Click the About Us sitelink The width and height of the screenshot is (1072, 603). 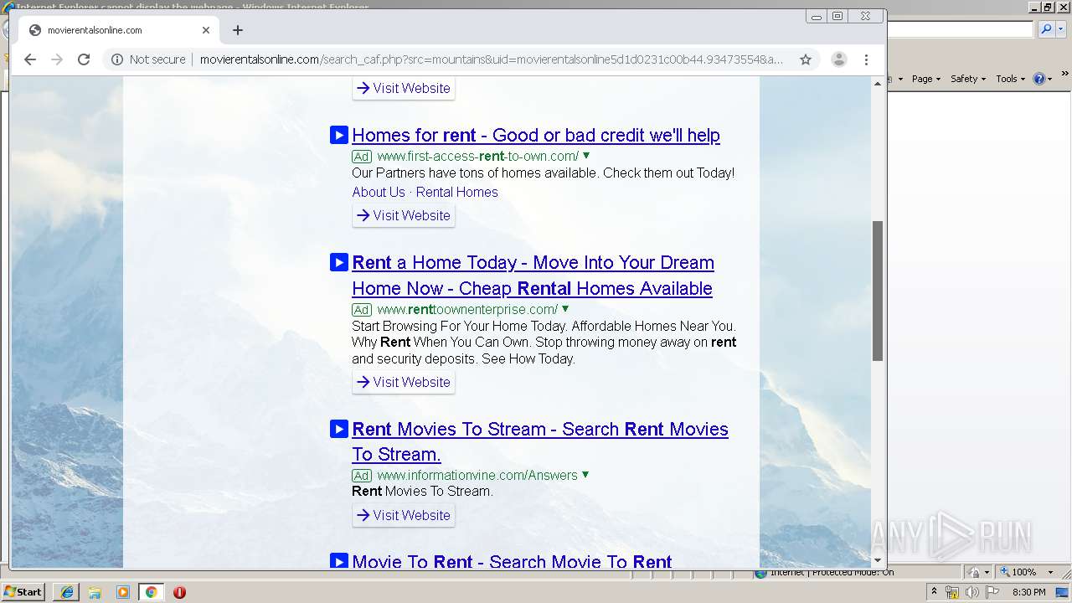tap(379, 192)
